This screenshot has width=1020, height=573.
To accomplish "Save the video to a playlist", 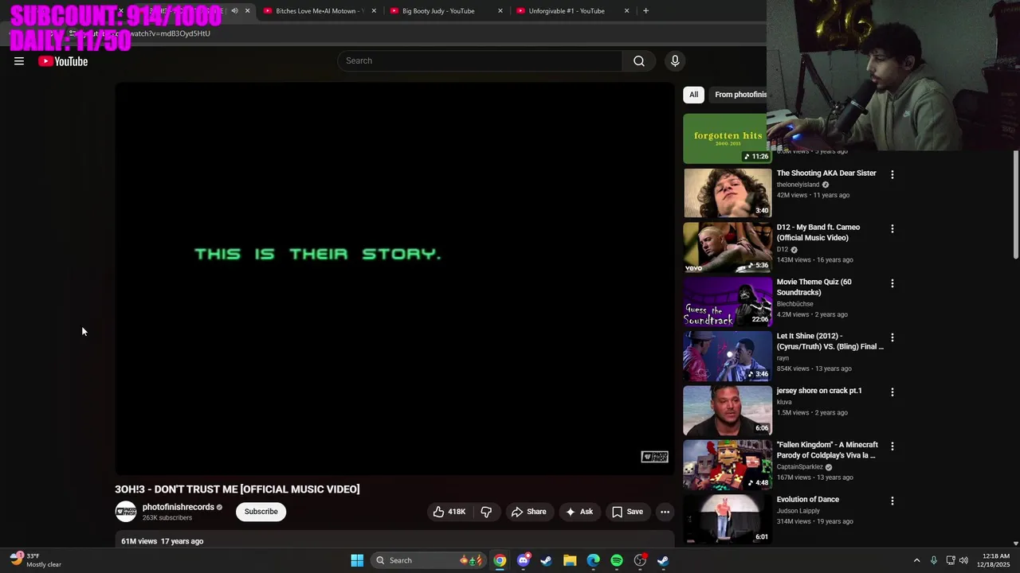I will (x=627, y=512).
